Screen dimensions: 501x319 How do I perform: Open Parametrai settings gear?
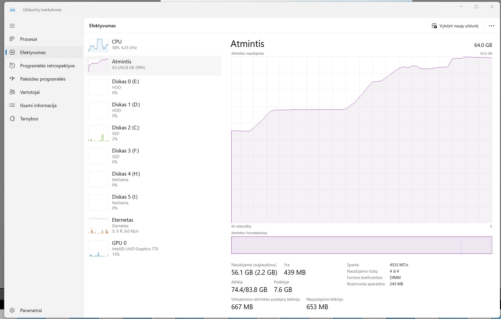point(12,310)
